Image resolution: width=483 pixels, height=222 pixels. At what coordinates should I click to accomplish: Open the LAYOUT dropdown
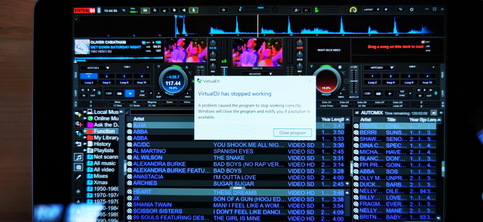tap(371, 10)
